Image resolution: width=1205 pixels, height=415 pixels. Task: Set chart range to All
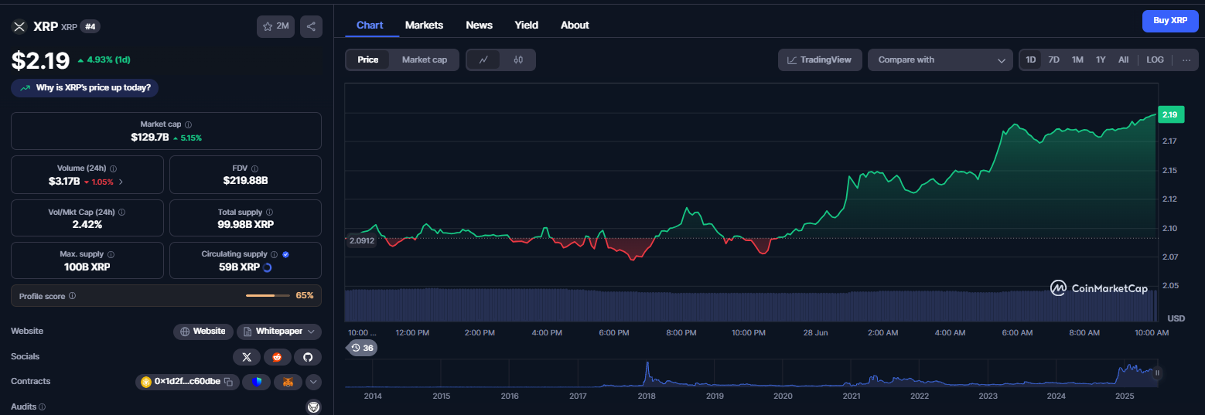1123,60
